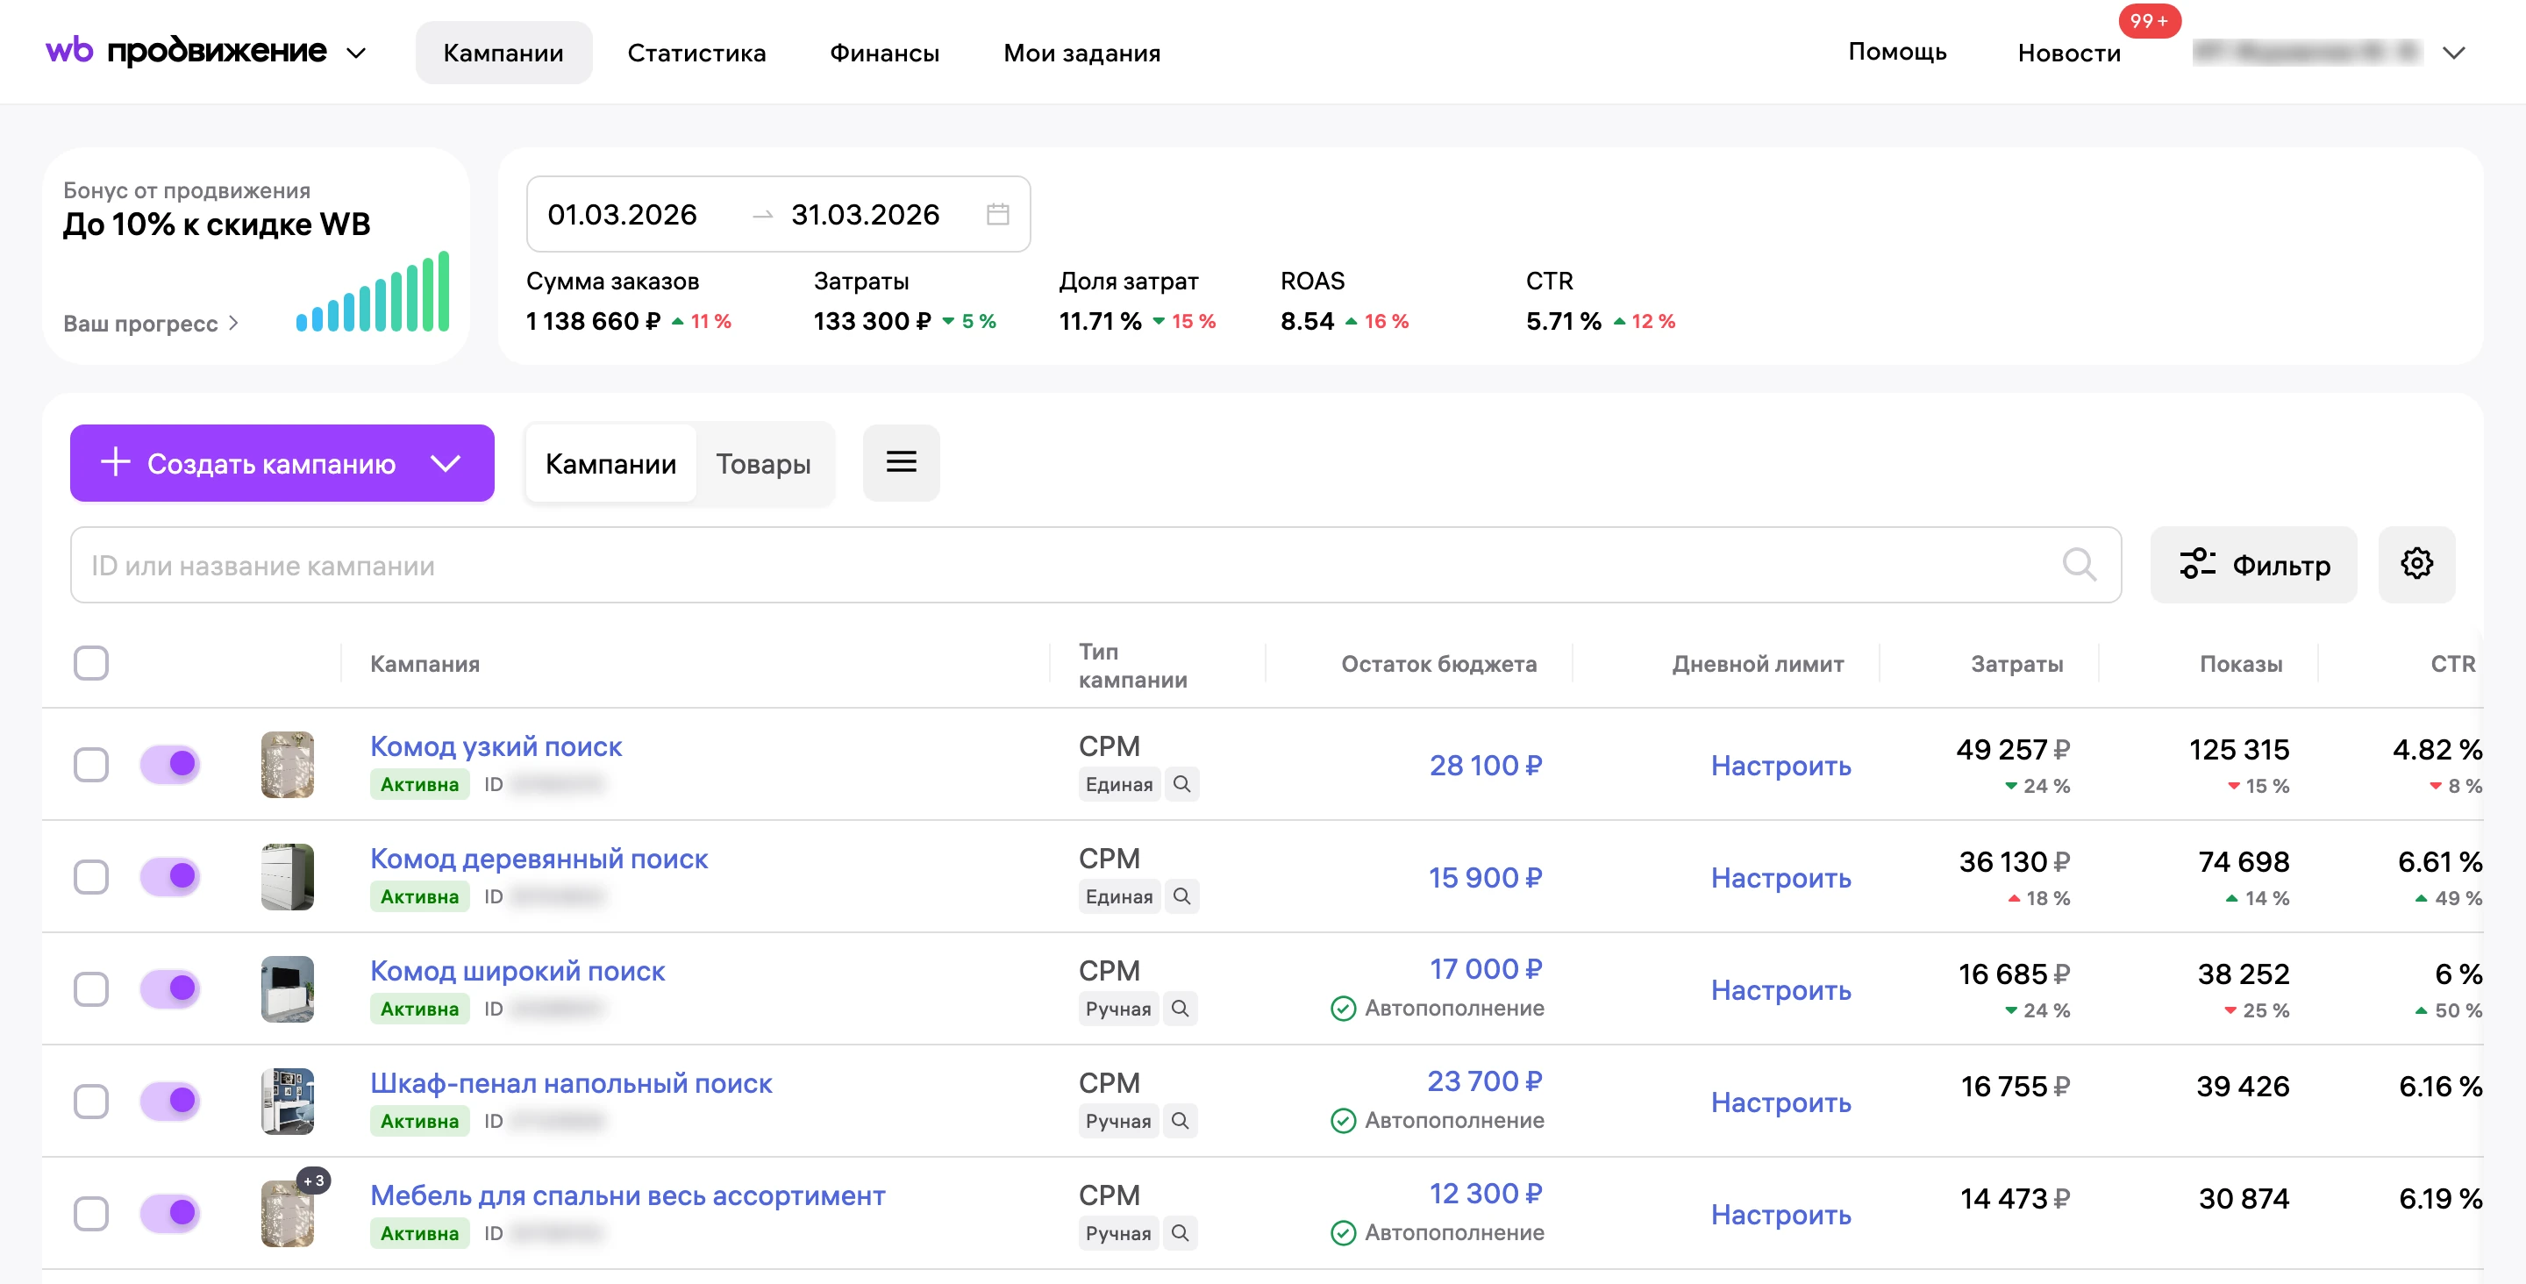Click search icon in Мебель для спальни row
Image resolution: width=2526 pixels, height=1284 pixels.
pos(1180,1233)
